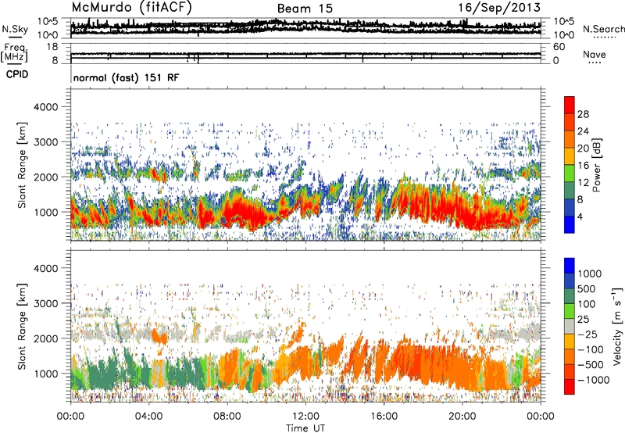Click the Nave dotted line legend sample
The image size is (625, 433).
pyautogui.click(x=595, y=63)
